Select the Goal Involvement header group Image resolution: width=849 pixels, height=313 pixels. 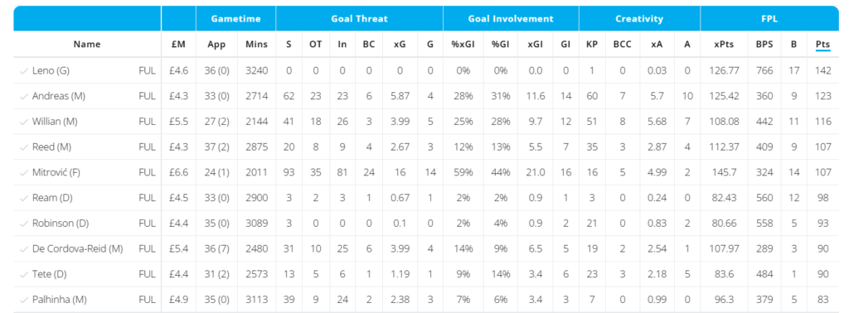(x=511, y=19)
